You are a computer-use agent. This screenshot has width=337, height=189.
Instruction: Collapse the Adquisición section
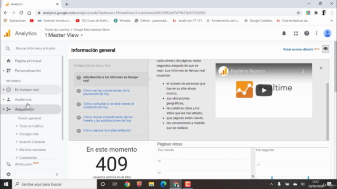[4, 109]
